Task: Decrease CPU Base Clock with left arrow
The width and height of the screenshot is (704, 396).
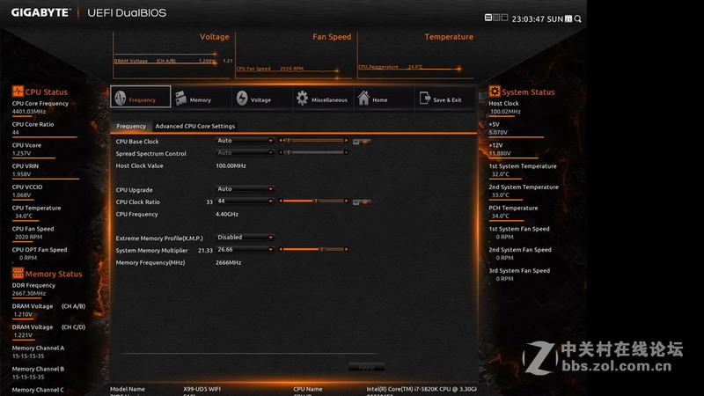Action: [x=281, y=141]
